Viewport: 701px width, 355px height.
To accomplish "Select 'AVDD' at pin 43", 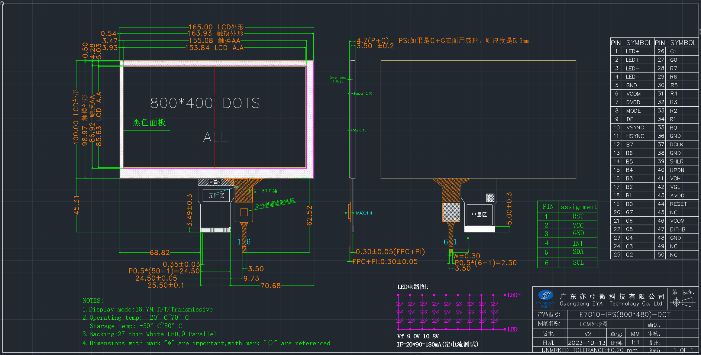I will 677,196.
